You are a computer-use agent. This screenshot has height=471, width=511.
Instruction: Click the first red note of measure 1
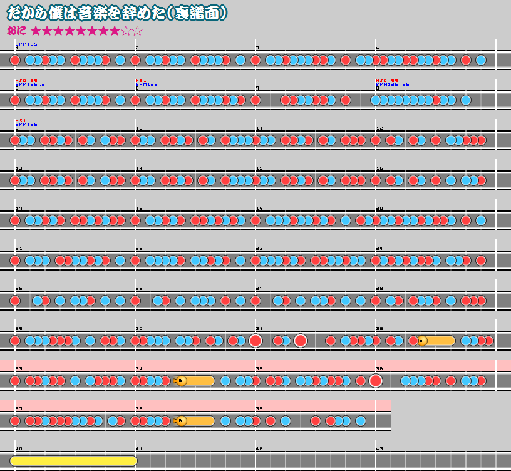click(x=15, y=60)
